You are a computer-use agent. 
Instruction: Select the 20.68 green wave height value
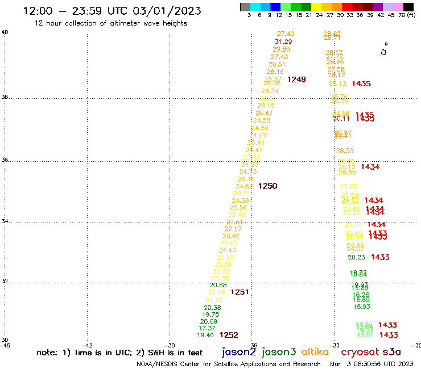coord(218,286)
